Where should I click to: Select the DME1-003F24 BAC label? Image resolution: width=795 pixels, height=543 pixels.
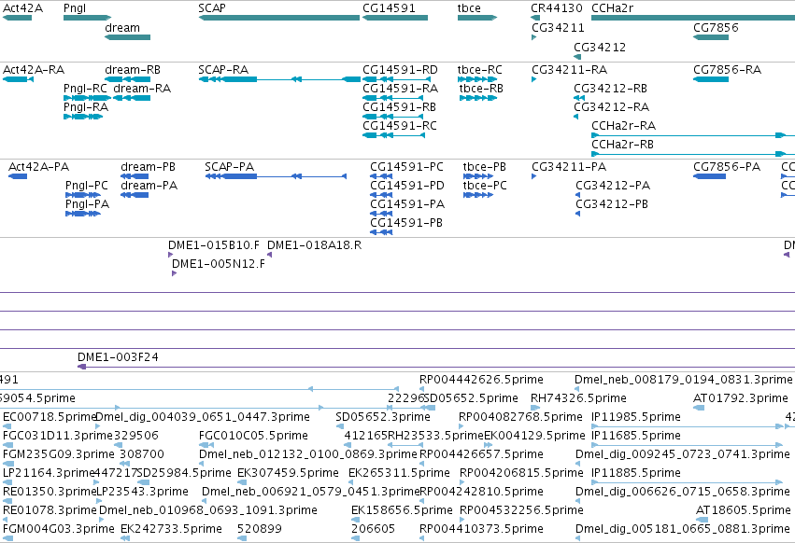point(118,357)
